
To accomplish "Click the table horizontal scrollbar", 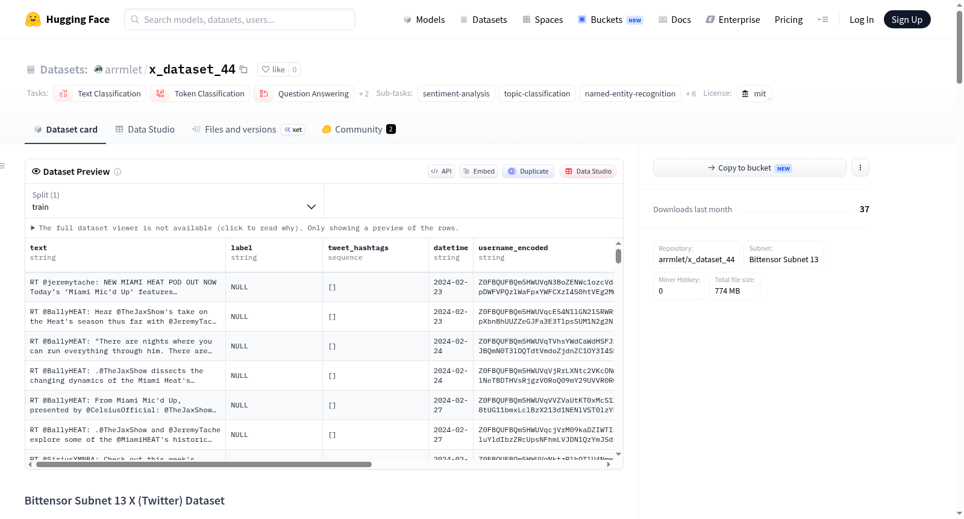I will tap(204, 464).
